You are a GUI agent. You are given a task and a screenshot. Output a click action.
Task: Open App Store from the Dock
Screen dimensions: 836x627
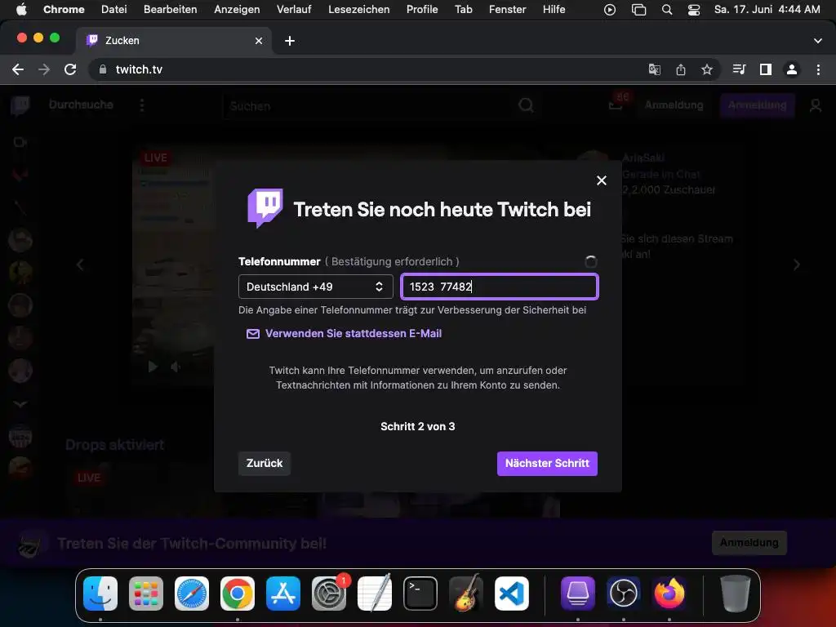(x=283, y=594)
